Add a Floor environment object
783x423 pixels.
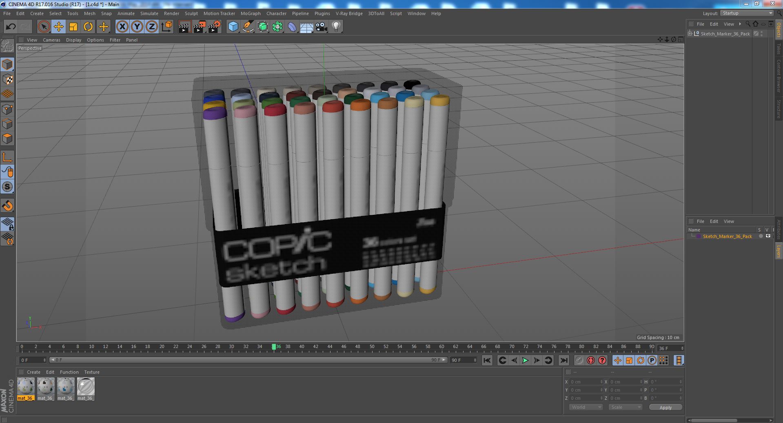coord(307,27)
